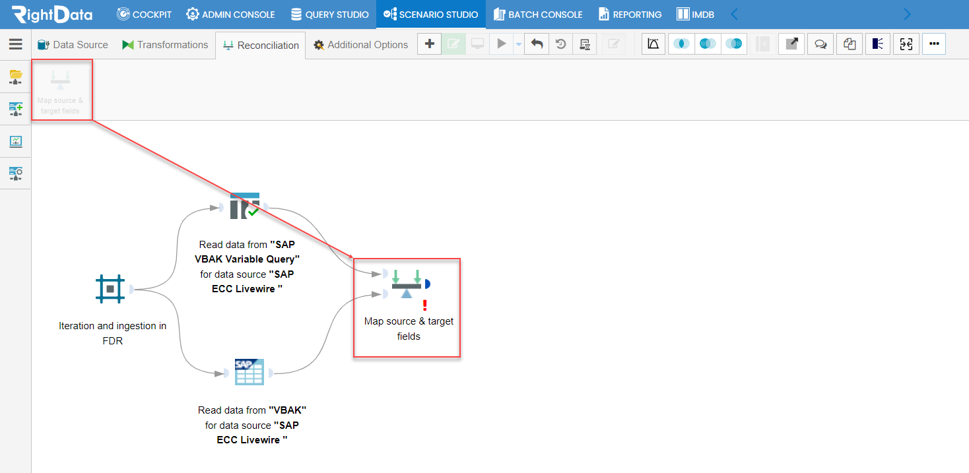Select the Iteration and ingestion in FDR node icon
The width and height of the screenshot is (969, 473).
pos(110,289)
